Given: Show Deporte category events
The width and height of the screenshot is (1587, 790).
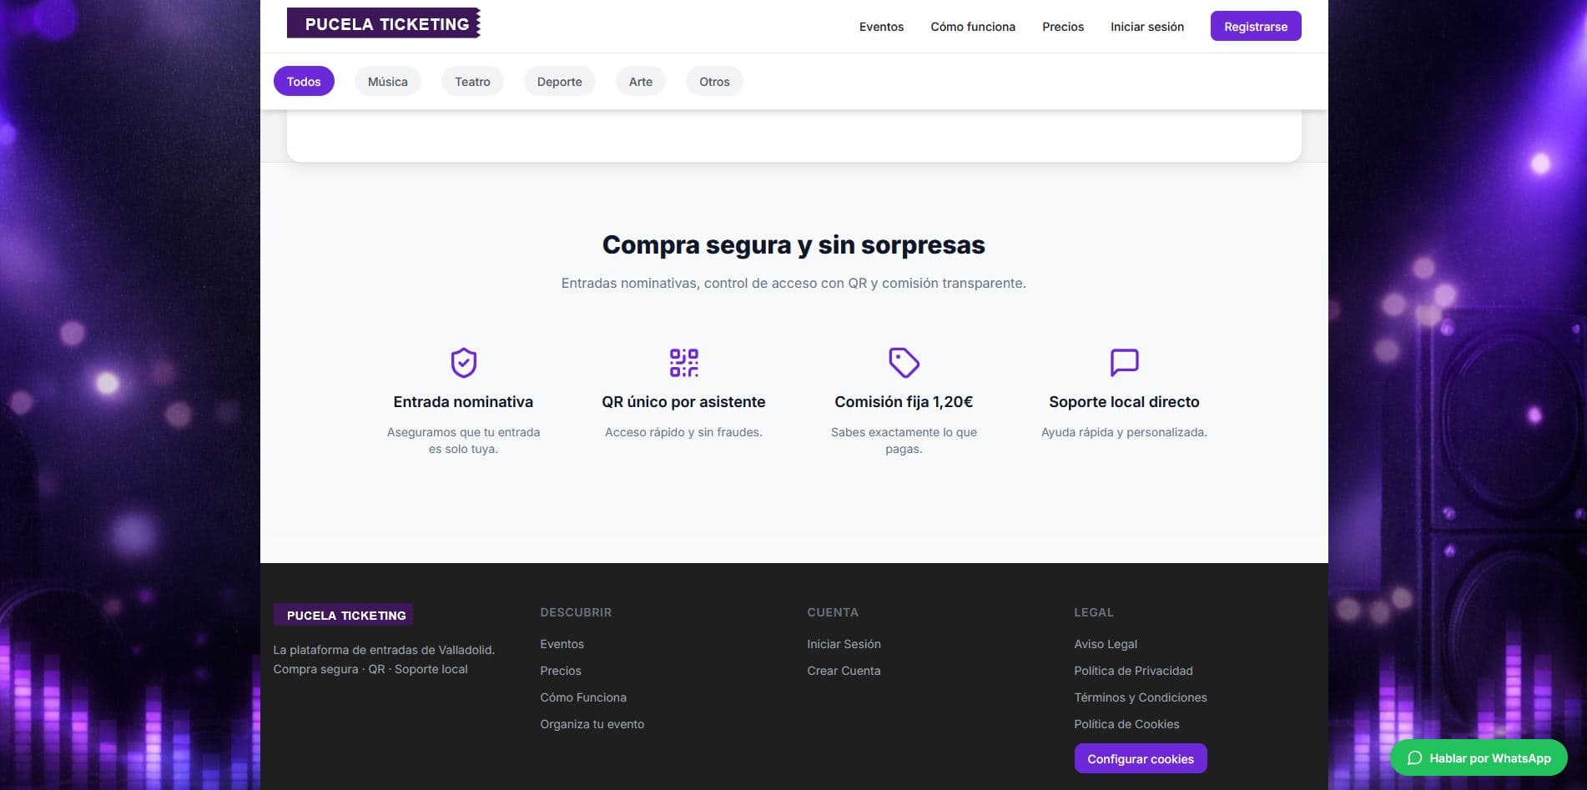Looking at the screenshot, I should coord(559,82).
